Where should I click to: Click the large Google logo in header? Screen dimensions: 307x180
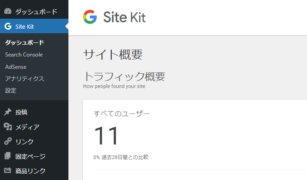90,17
